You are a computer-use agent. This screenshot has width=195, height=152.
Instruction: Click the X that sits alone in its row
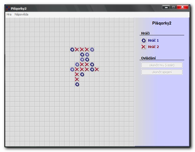click(77, 79)
